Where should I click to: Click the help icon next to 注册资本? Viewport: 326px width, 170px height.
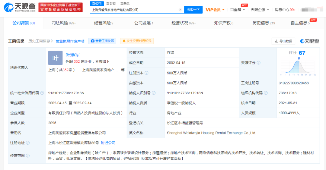[x=147, y=73]
